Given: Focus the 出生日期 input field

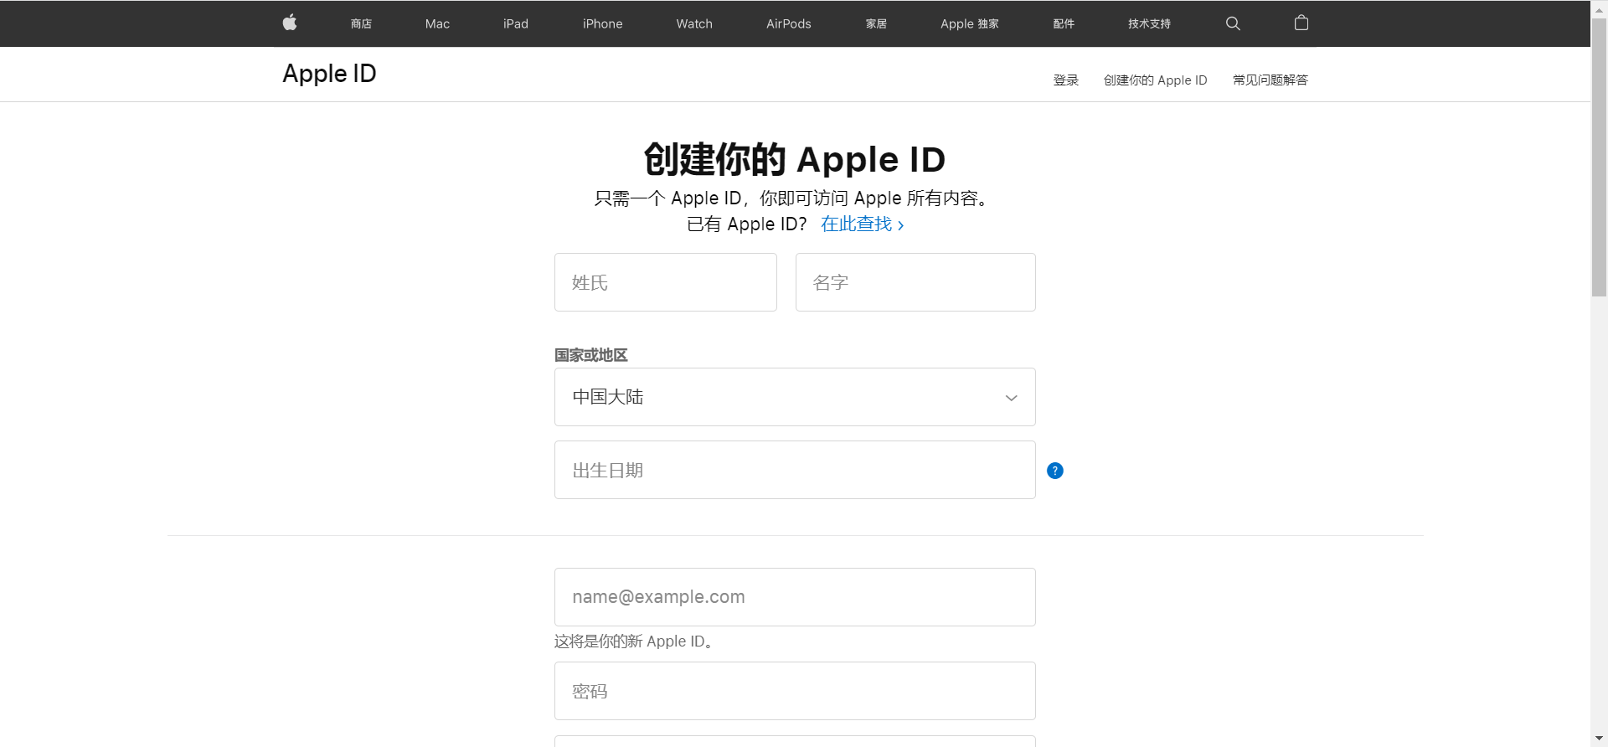Looking at the screenshot, I should (795, 470).
